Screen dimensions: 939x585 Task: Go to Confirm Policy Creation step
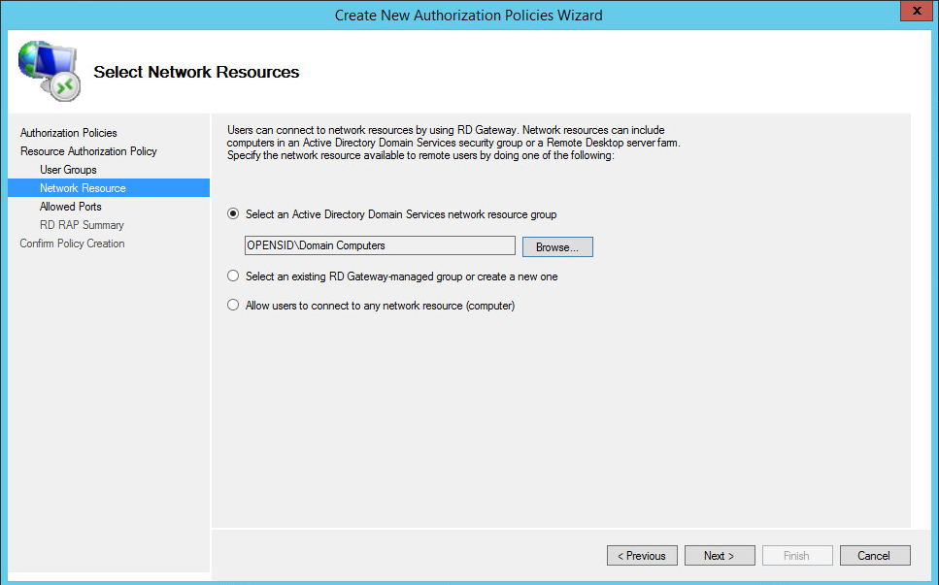(73, 244)
